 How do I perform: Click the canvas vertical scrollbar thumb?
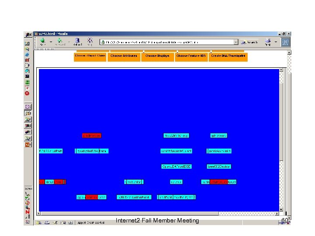[x=281, y=121]
